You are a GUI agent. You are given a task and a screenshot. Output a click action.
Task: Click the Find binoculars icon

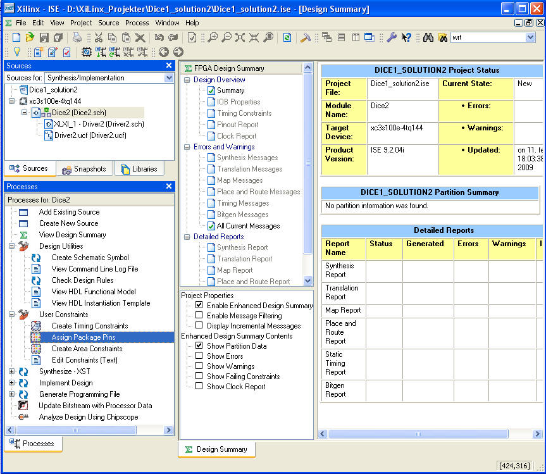click(428, 37)
